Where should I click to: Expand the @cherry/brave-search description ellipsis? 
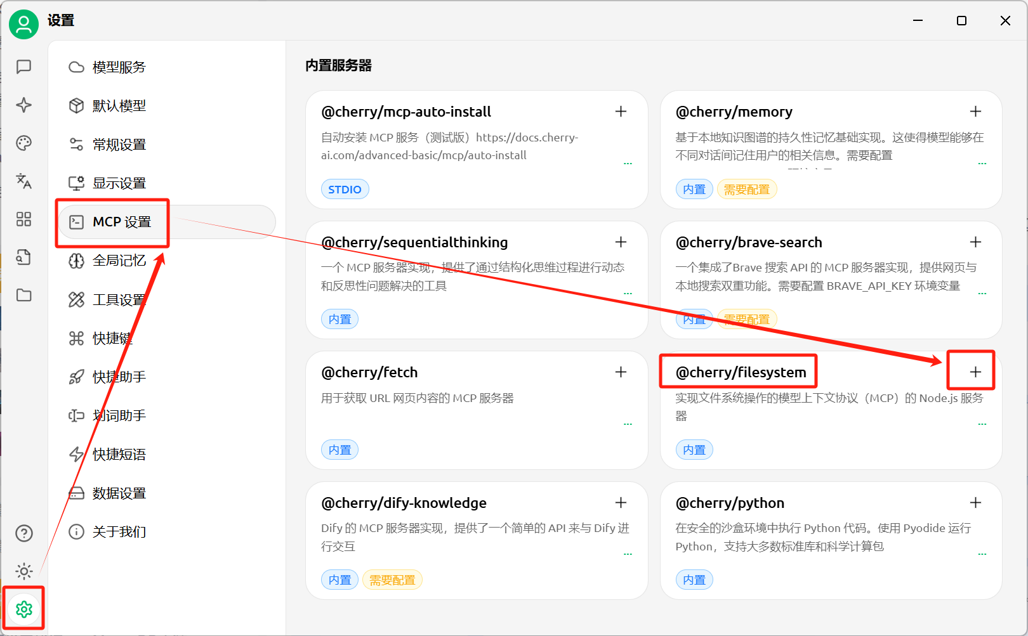pos(982,294)
